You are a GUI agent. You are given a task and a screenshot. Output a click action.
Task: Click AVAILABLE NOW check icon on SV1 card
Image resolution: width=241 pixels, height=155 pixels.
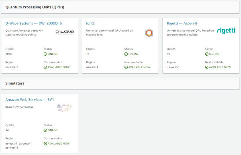[x=45, y=143]
